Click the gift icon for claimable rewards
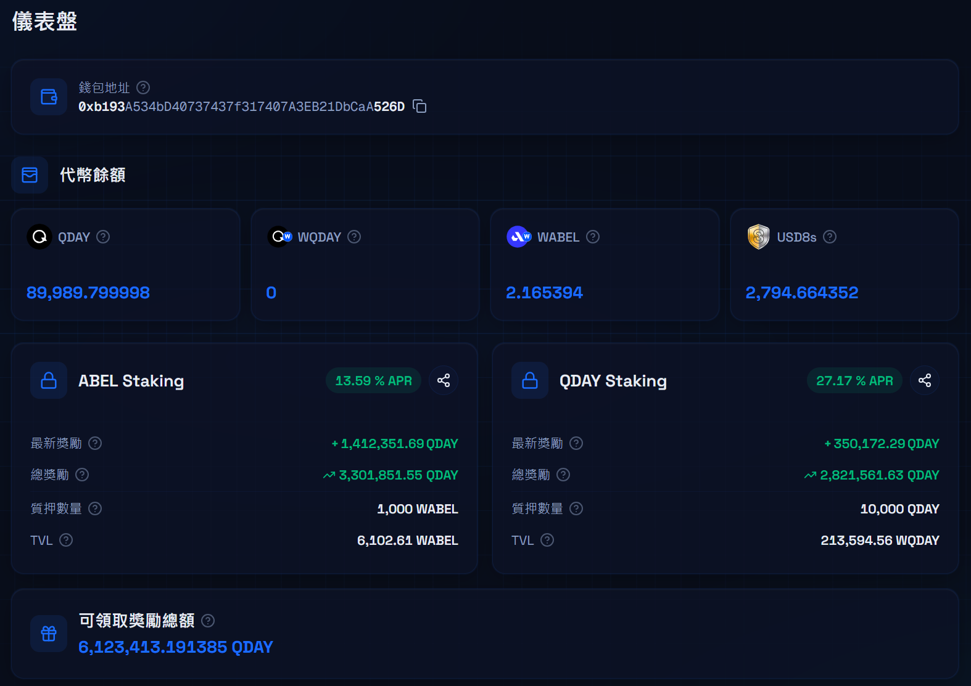Image resolution: width=971 pixels, height=686 pixels. pyautogui.click(x=49, y=634)
